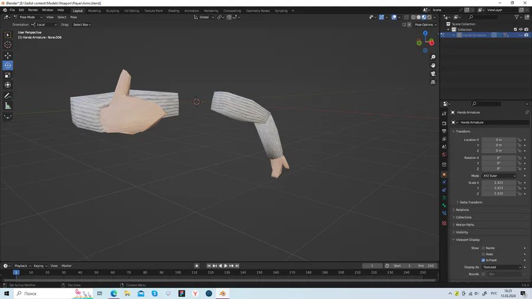Select the Rotate tool
Screen dimensions: 532x299
[8, 66]
